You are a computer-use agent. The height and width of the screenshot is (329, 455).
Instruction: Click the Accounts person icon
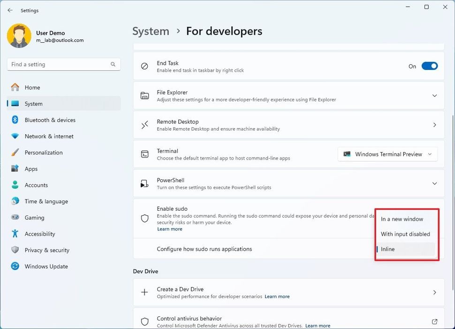tap(15, 185)
